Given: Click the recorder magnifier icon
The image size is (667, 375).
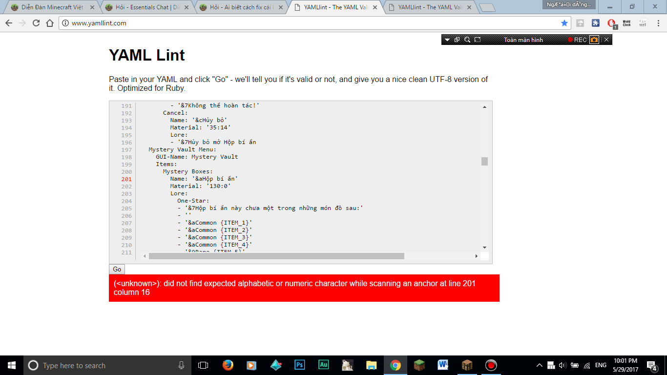Looking at the screenshot, I should pyautogui.click(x=467, y=40).
